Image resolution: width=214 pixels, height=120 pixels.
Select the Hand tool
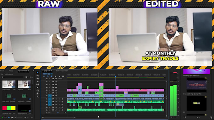(x=38, y=93)
